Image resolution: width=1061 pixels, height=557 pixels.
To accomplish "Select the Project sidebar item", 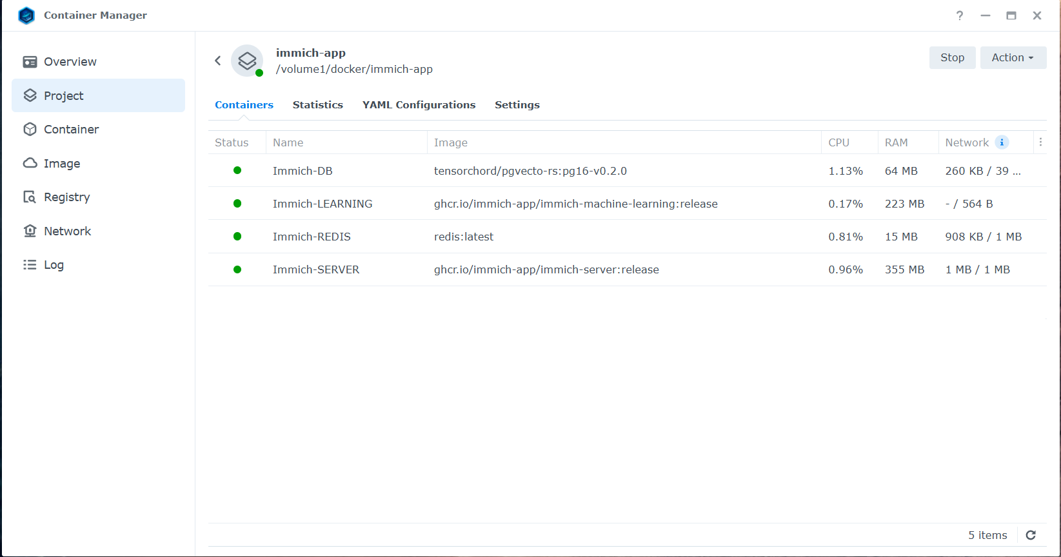I will click(98, 95).
